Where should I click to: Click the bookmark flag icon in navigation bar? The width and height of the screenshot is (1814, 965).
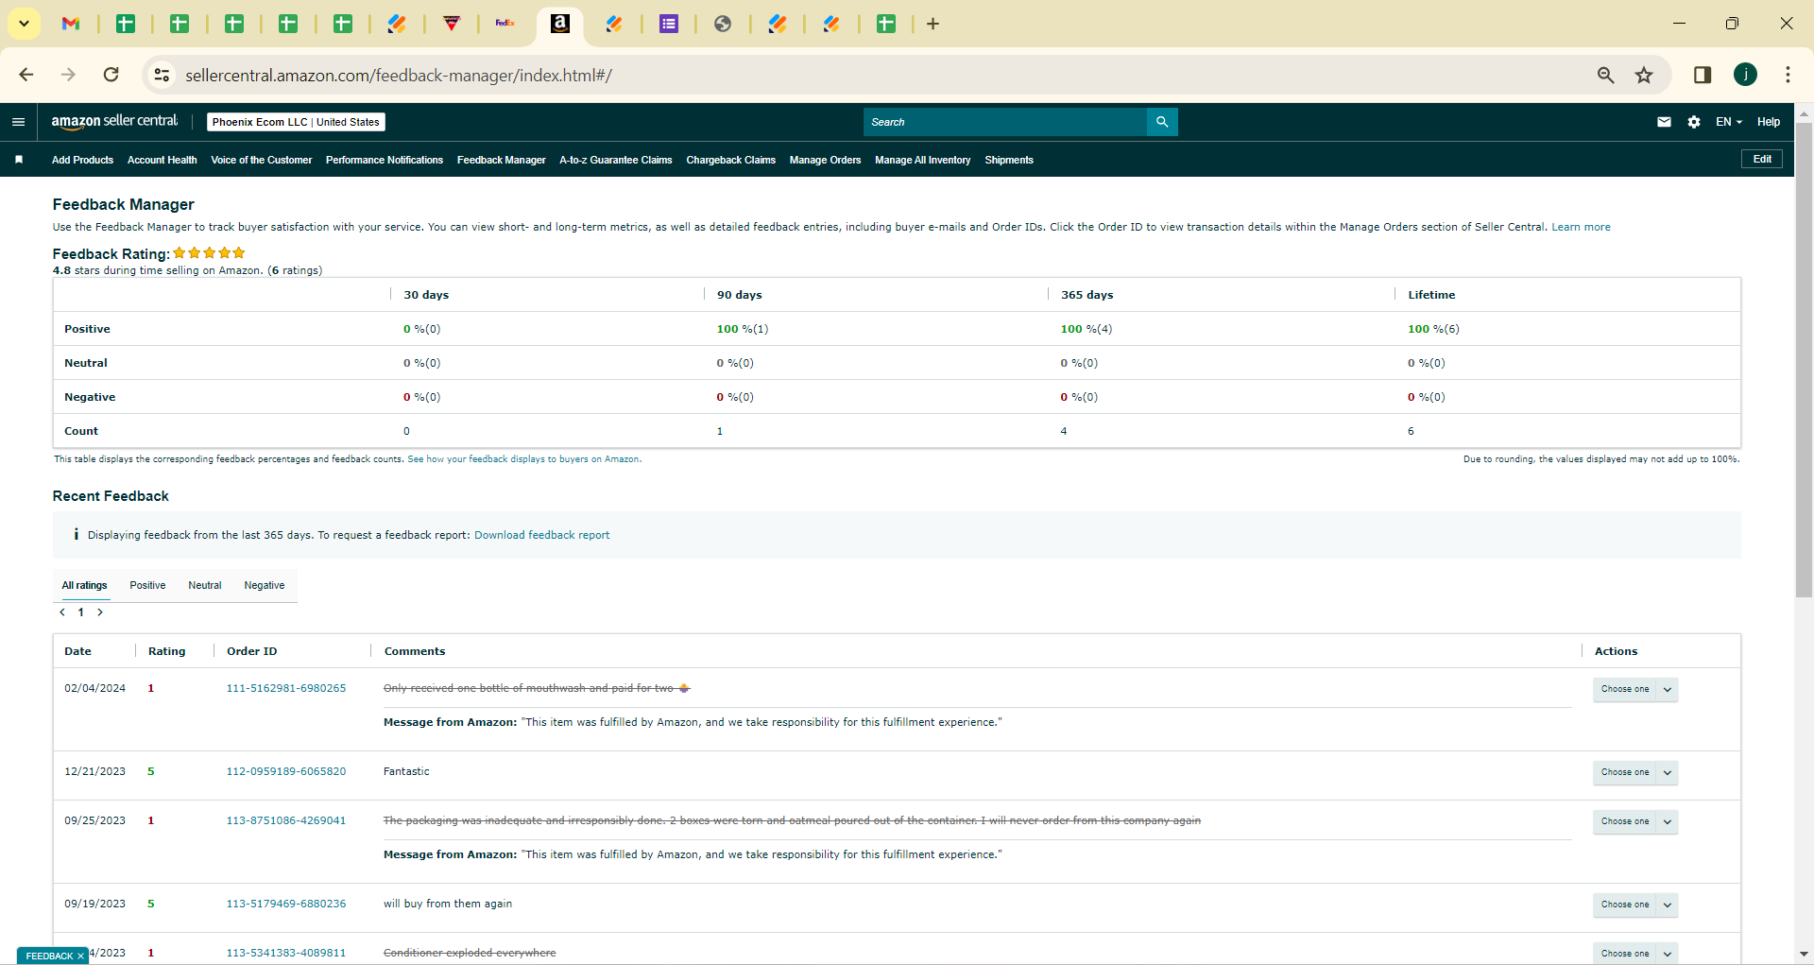pyautogui.click(x=19, y=160)
